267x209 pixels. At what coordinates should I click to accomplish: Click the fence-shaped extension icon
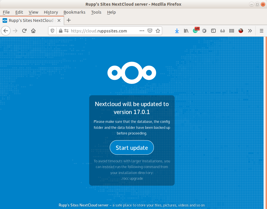(x=232, y=31)
